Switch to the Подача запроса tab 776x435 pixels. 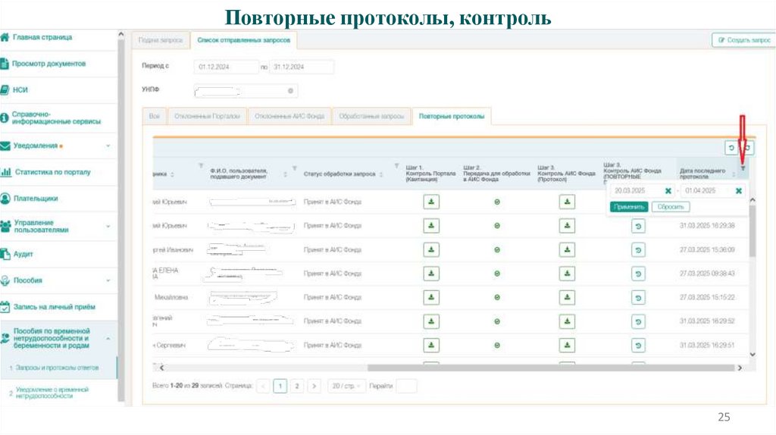click(161, 40)
